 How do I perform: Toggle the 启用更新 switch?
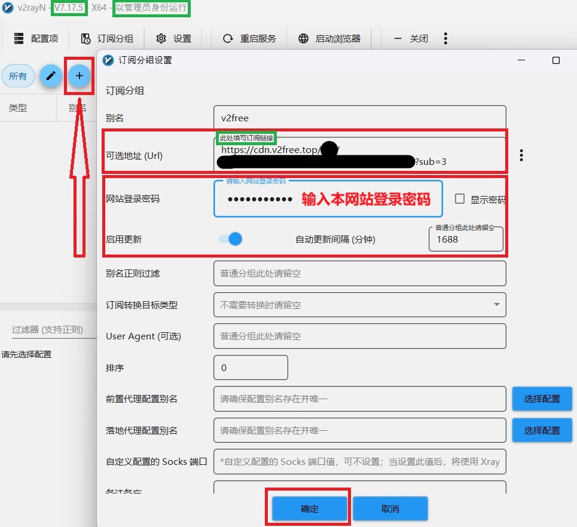click(x=230, y=239)
